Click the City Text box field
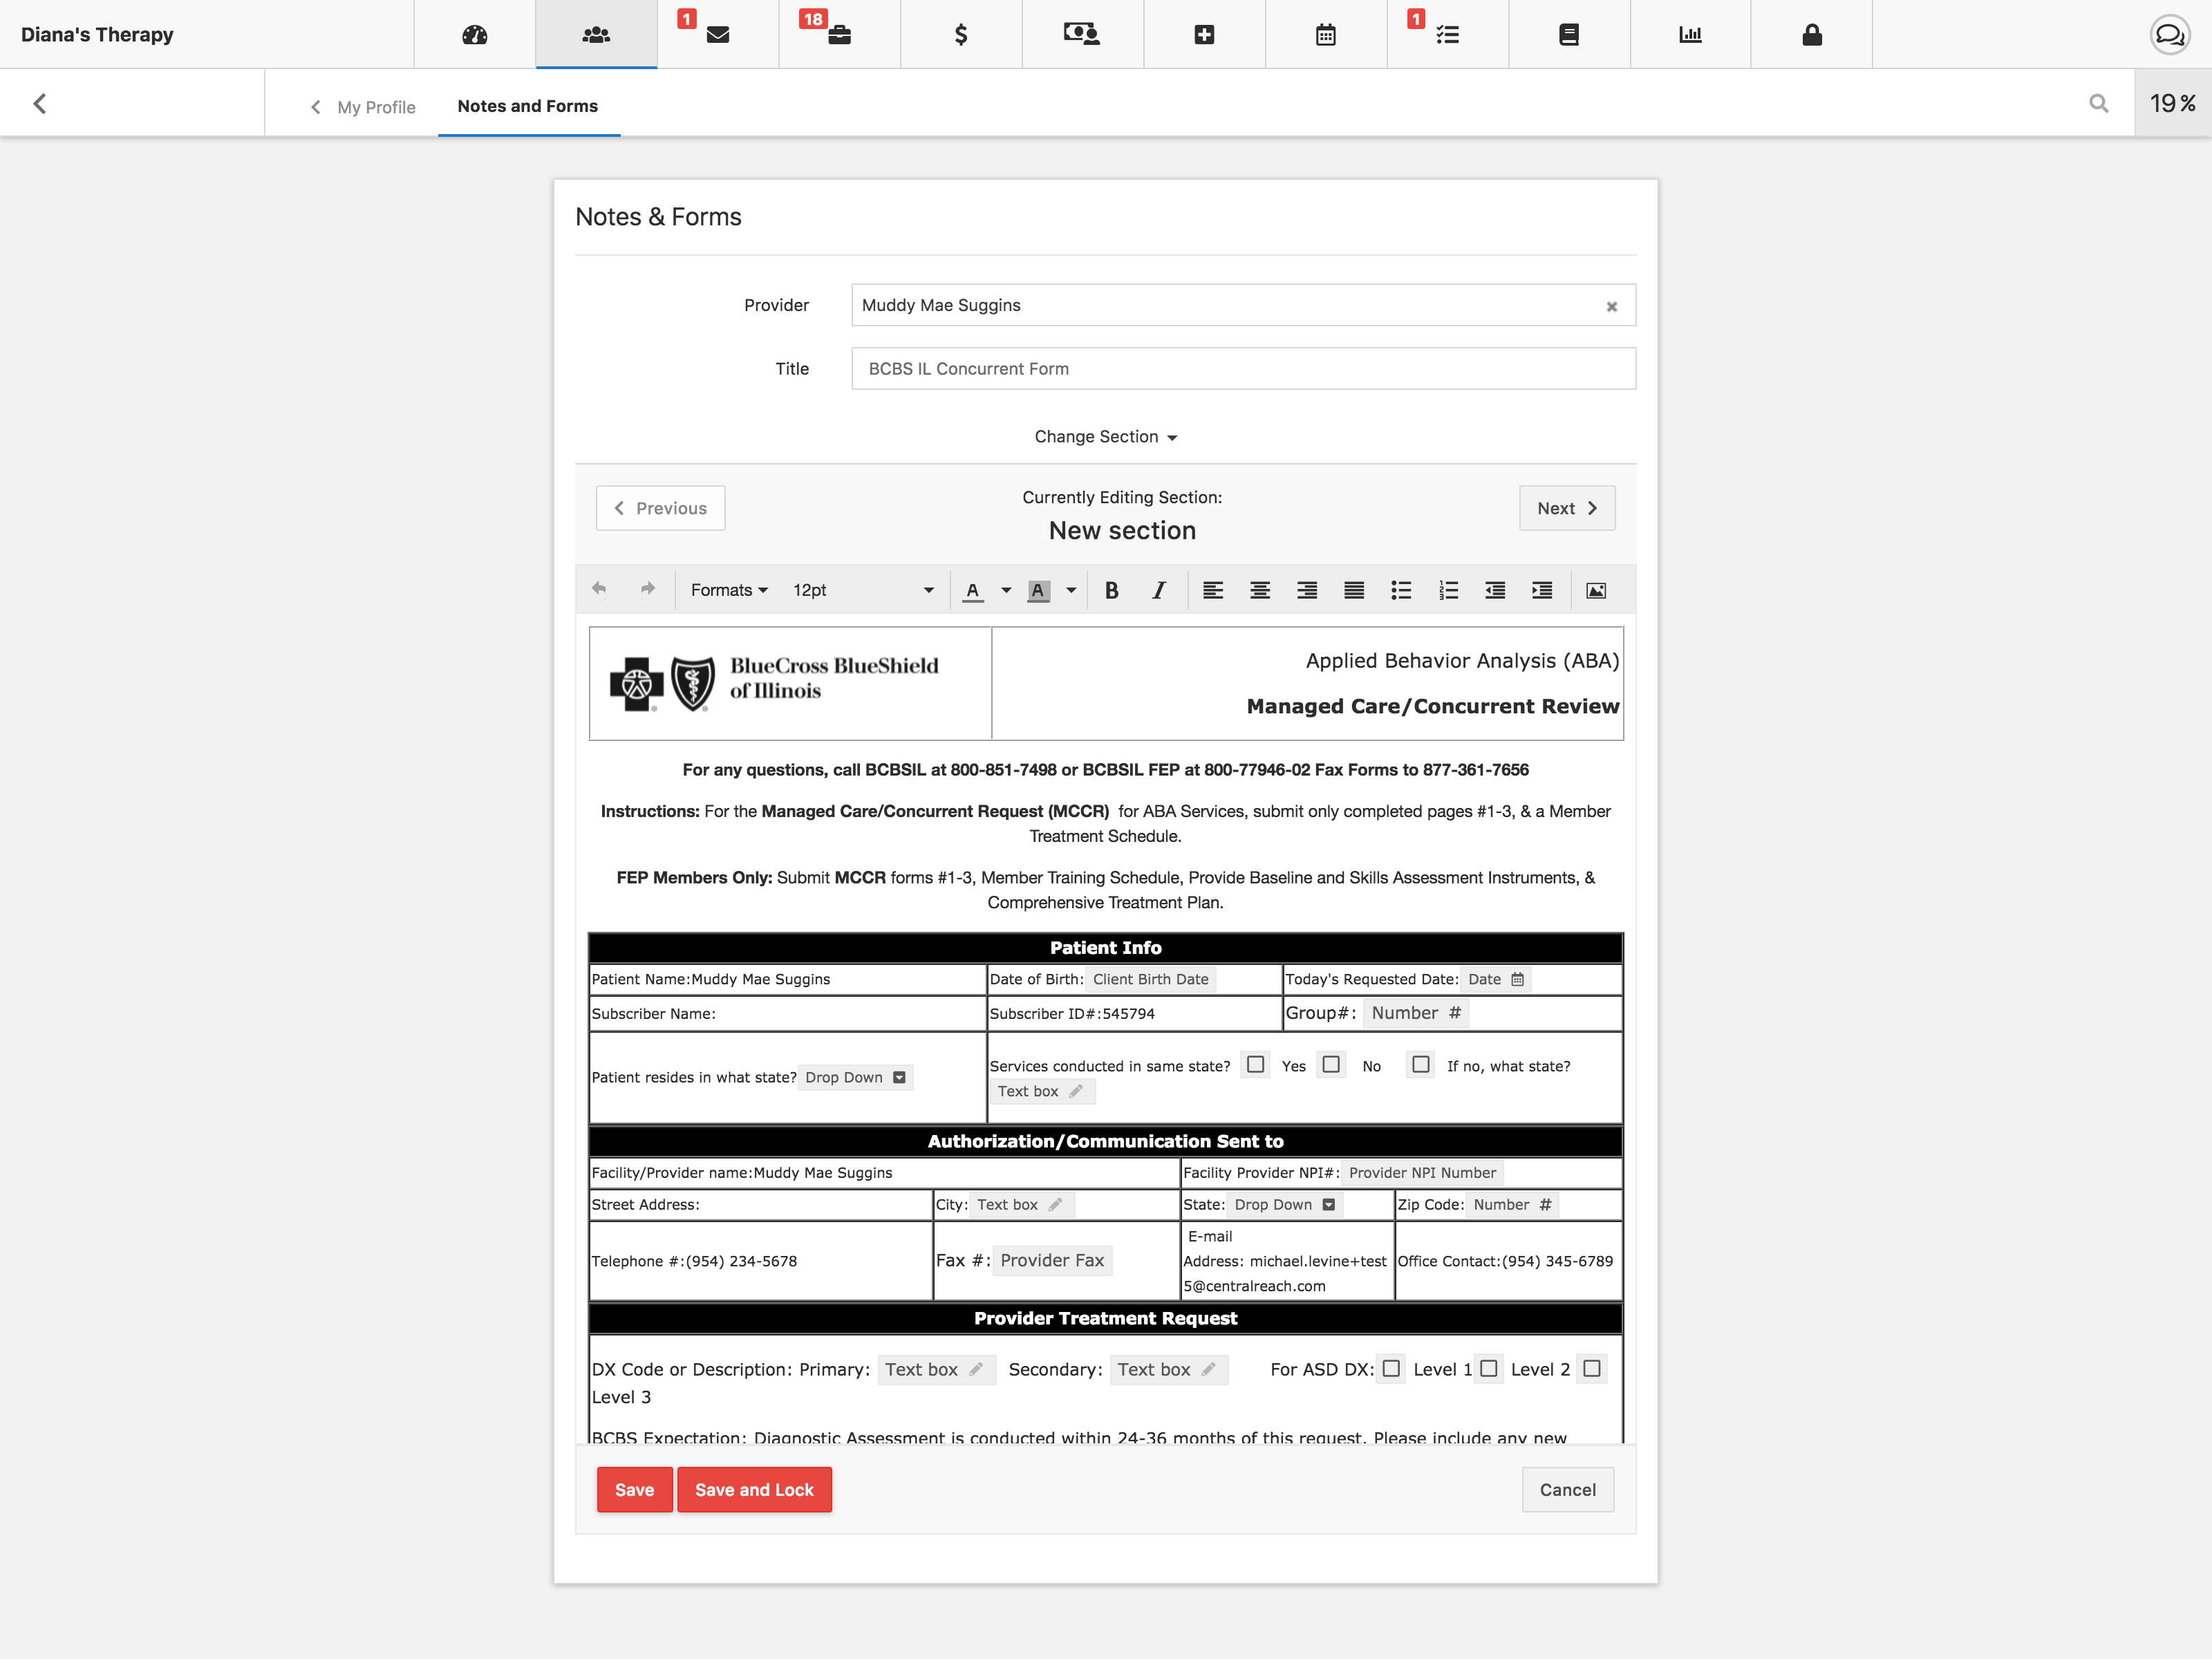Image resolution: width=2212 pixels, height=1659 pixels. pos(1022,1204)
